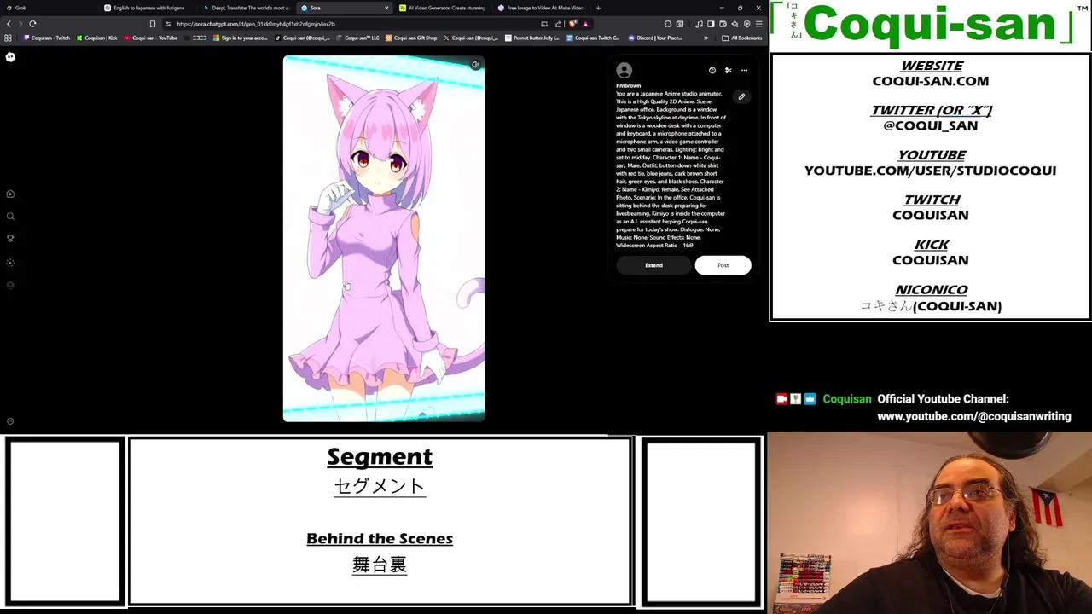Expand the bookmarks overflow chevron
This screenshot has height=614, width=1092.
[706, 38]
